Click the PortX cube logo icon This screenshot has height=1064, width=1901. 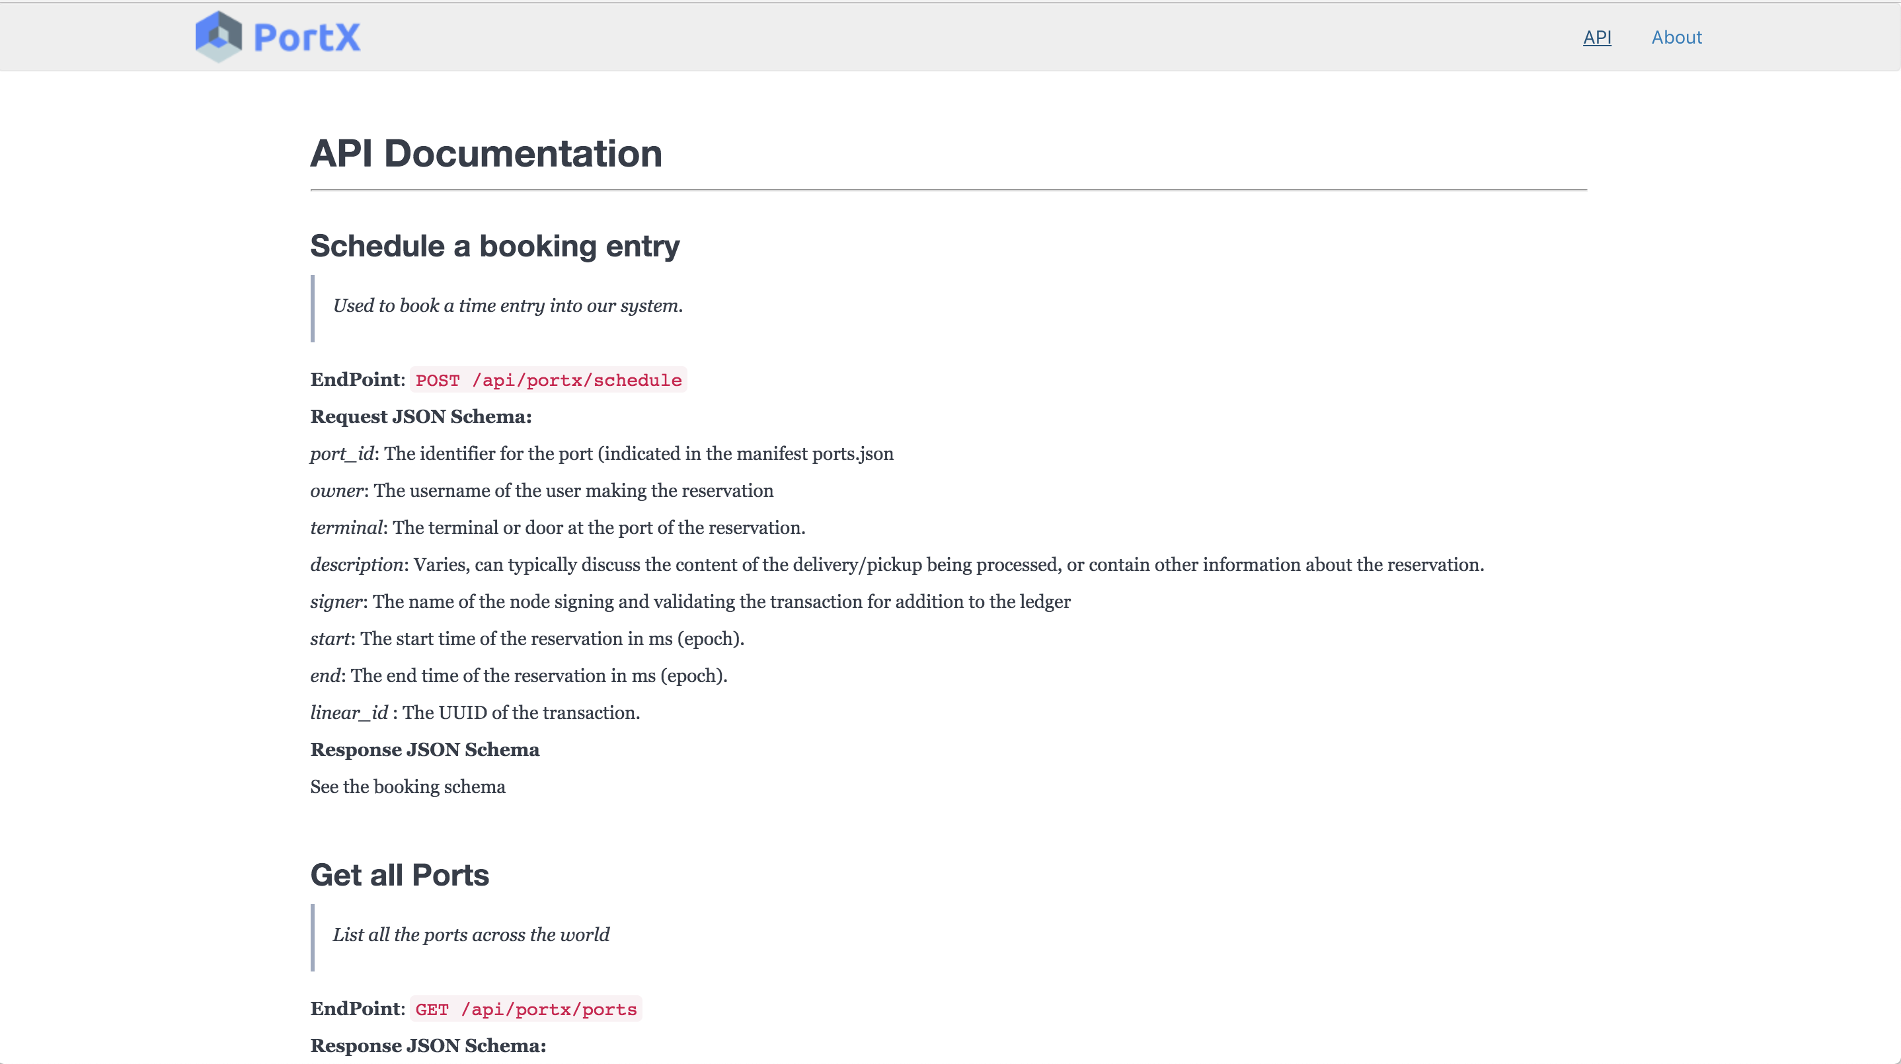(218, 36)
